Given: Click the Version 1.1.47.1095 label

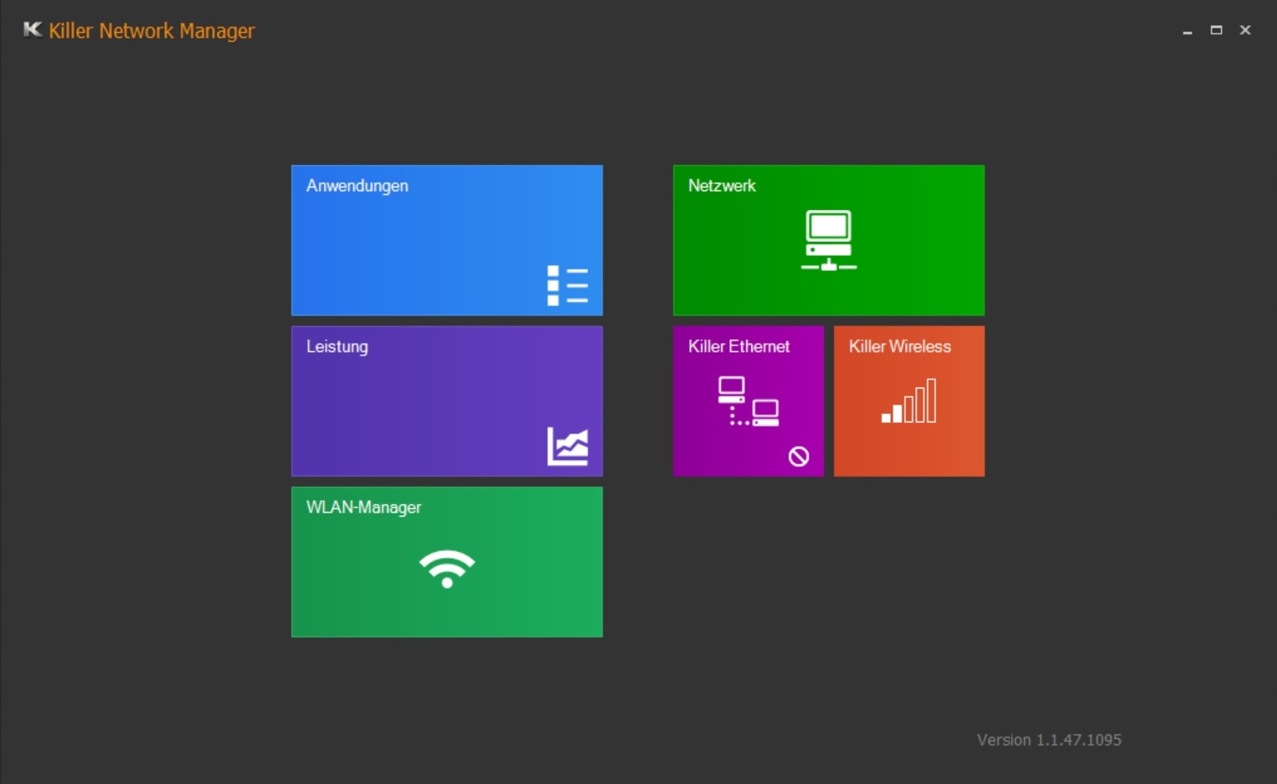Looking at the screenshot, I should coord(1049,740).
